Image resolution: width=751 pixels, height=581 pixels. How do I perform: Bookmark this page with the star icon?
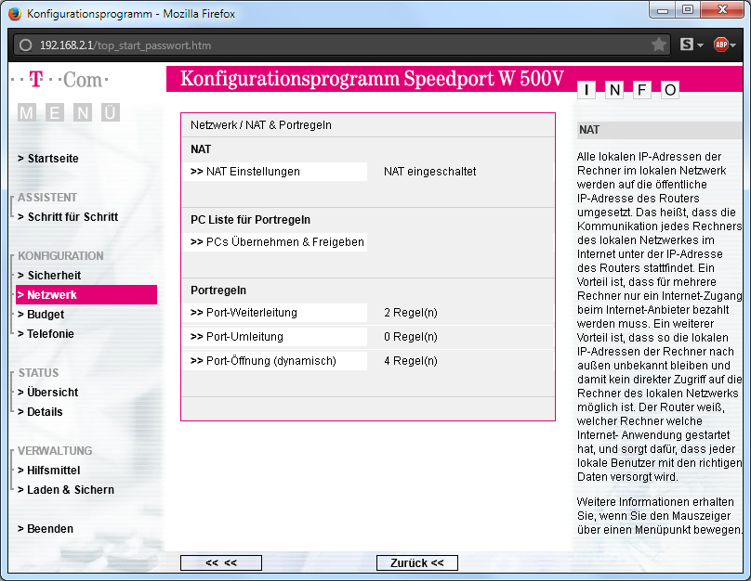(659, 45)
